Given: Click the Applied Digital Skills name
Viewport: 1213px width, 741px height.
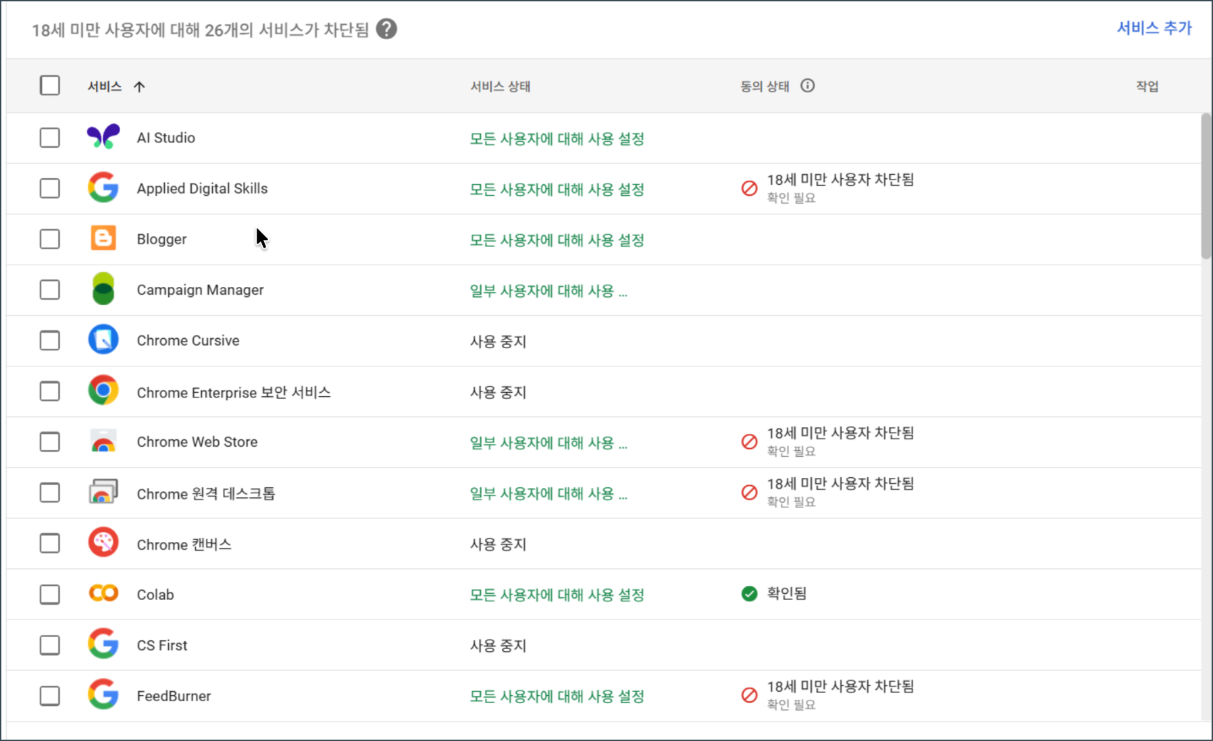Looking at the screenshot, I should pyautogui.click(x=202, y=188).
